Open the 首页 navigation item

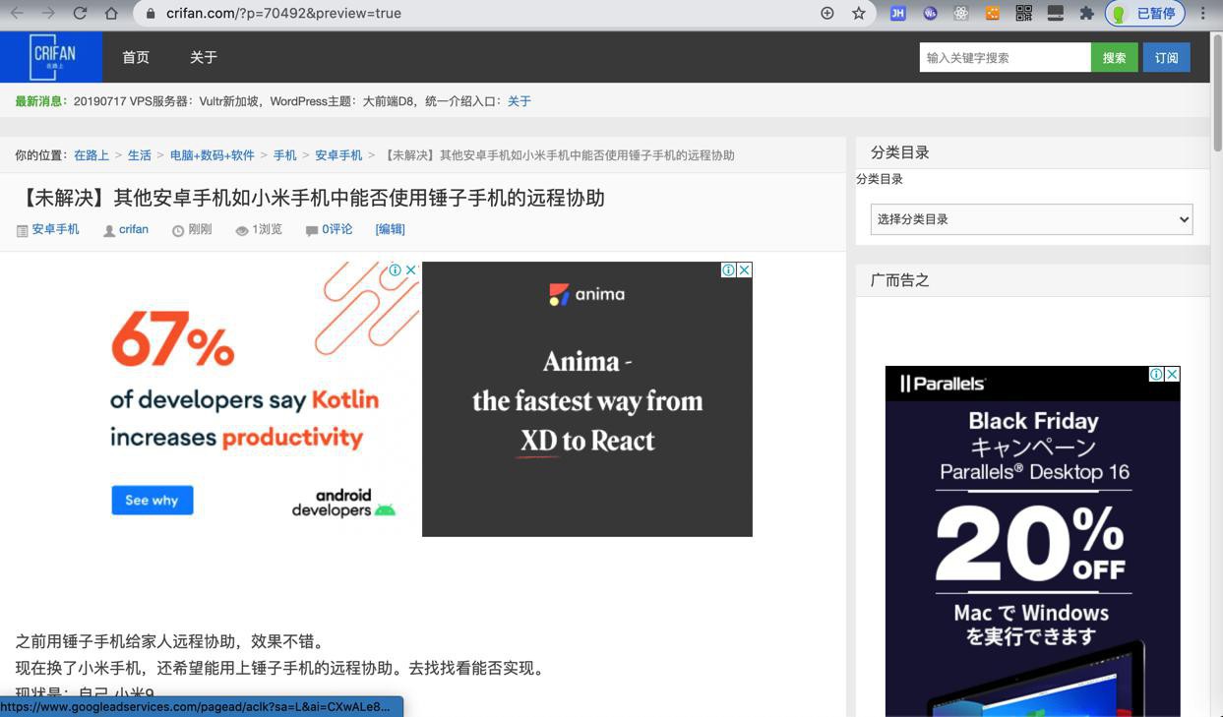pos(136,57)
